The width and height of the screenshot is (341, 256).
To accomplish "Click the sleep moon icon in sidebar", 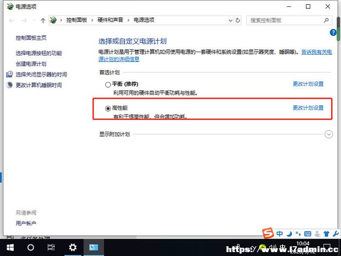I will click(x=9, y=85).
